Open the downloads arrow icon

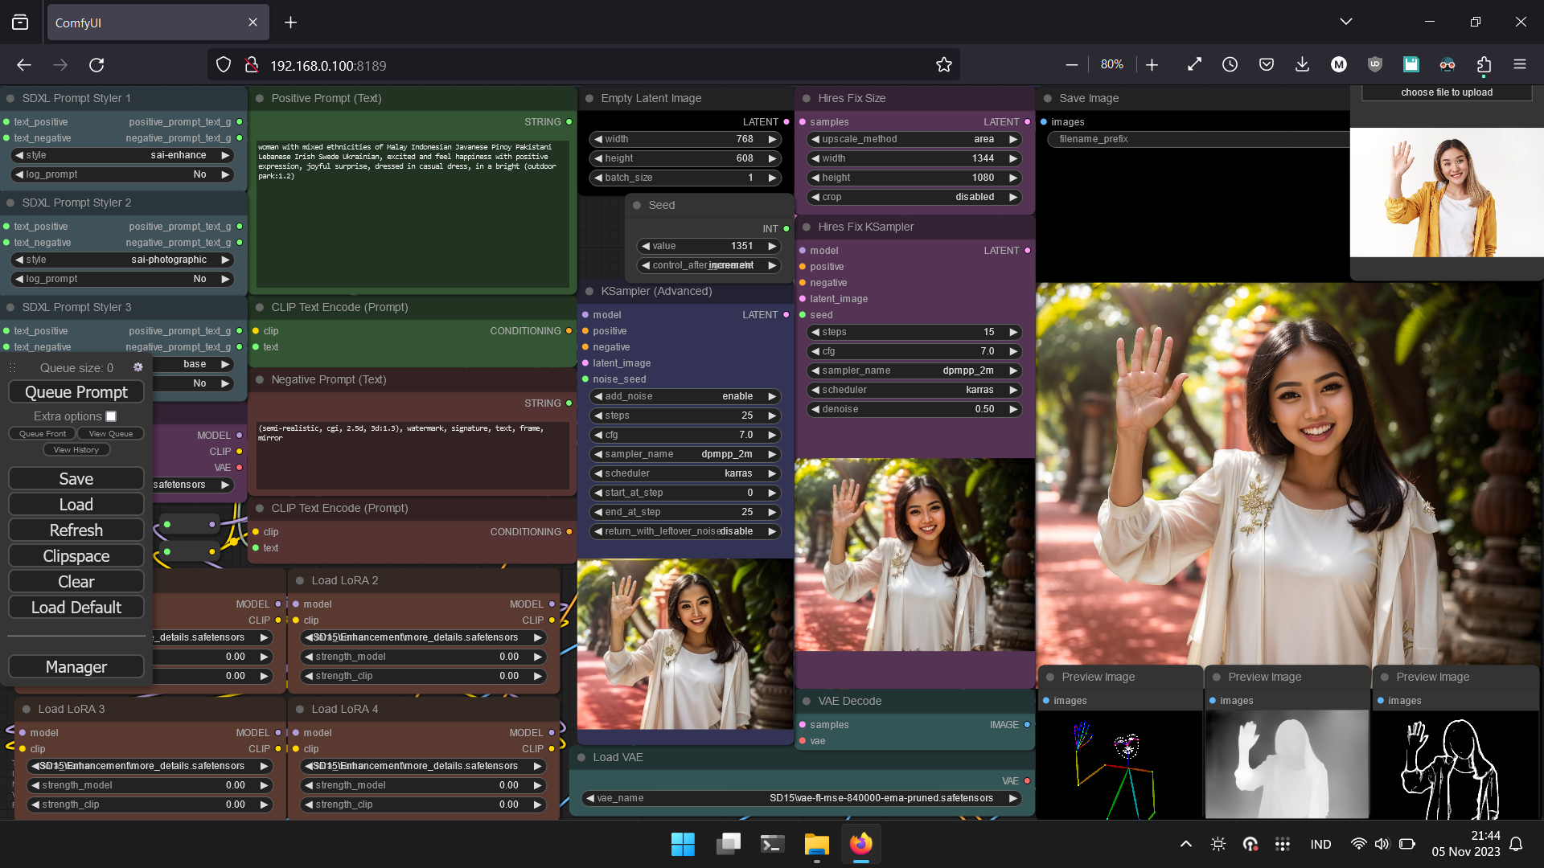click(1302, 64)
